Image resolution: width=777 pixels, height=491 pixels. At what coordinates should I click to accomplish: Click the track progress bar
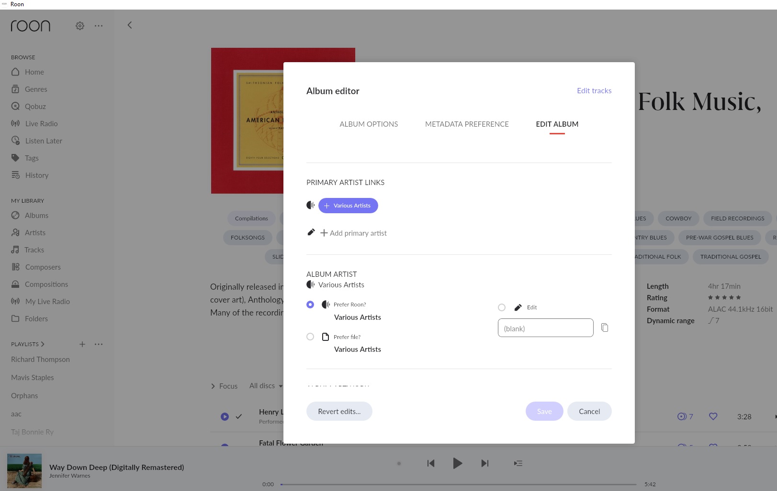[458, 484]
